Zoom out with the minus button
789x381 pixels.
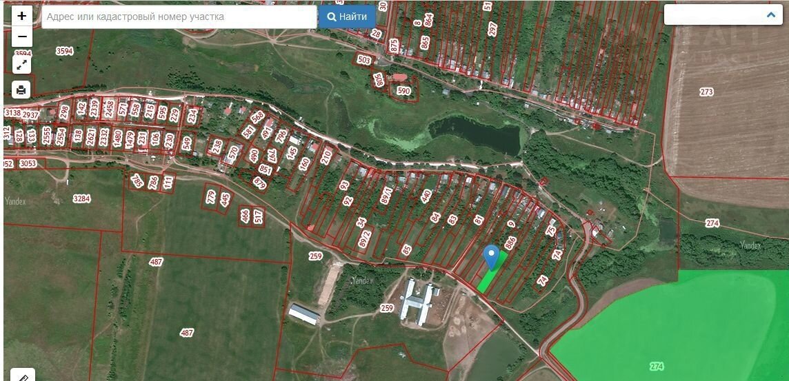[22, 37]
